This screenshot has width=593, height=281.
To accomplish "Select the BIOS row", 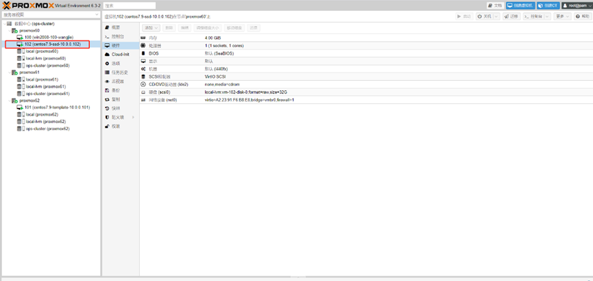I will 366,53.
